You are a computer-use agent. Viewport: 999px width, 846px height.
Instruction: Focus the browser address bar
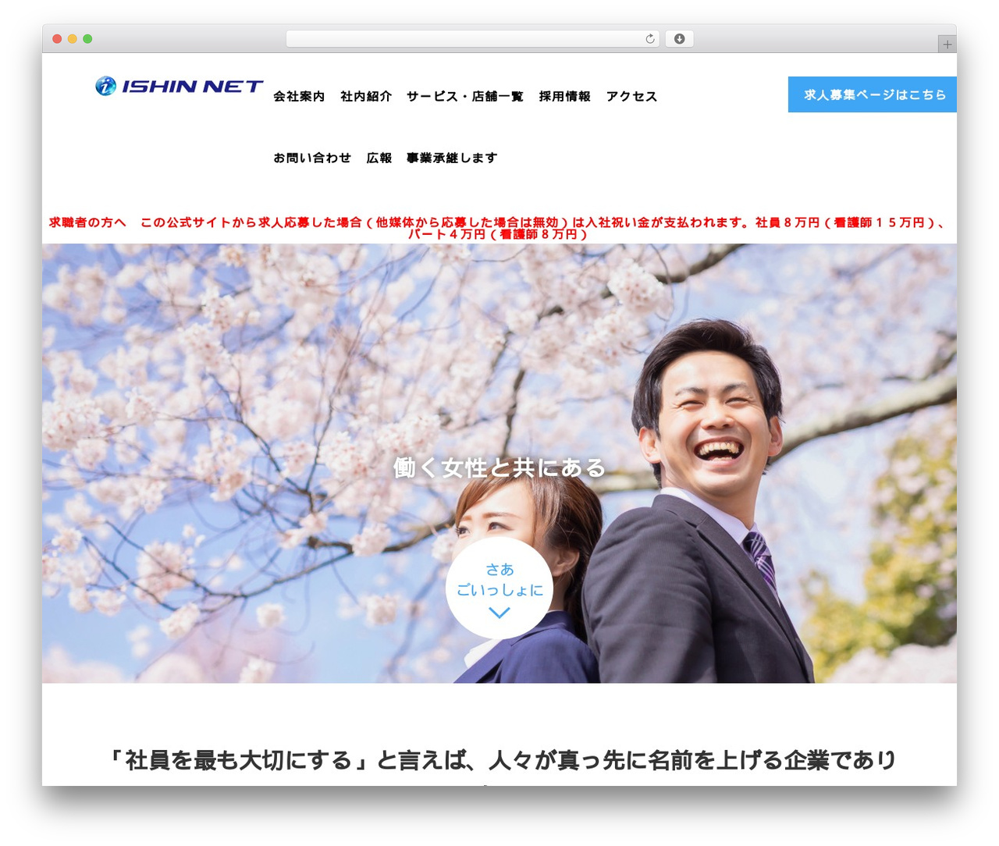point(472,39)
